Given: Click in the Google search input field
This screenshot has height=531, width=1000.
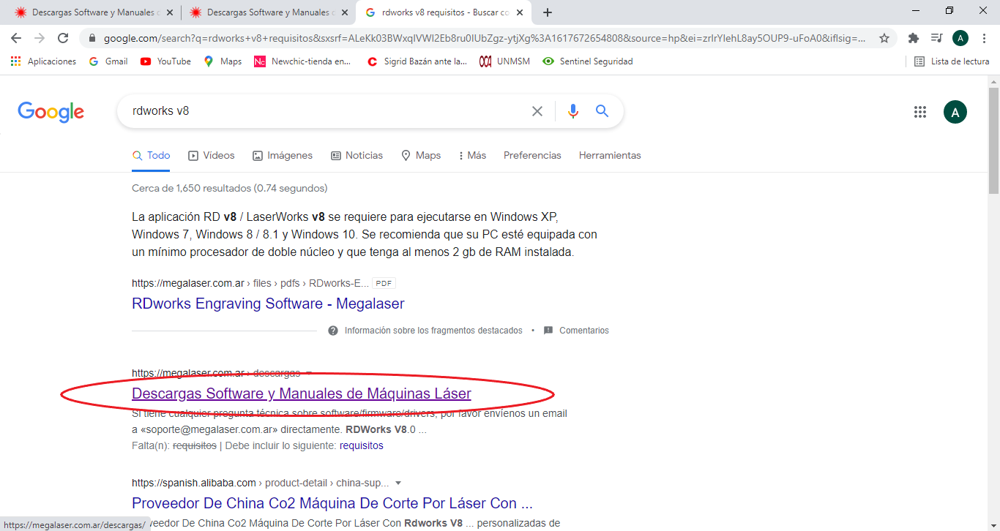Looking at the screenshot, I should 326,111.
